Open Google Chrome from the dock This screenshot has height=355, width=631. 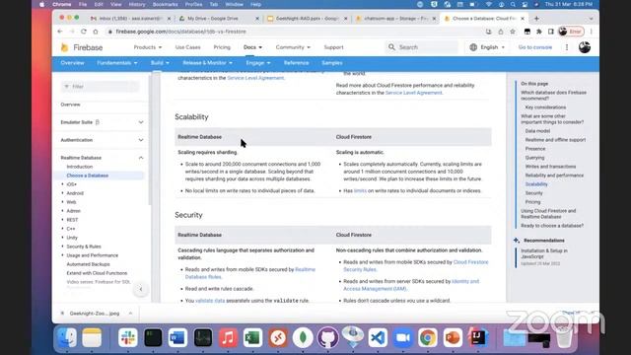427,337
